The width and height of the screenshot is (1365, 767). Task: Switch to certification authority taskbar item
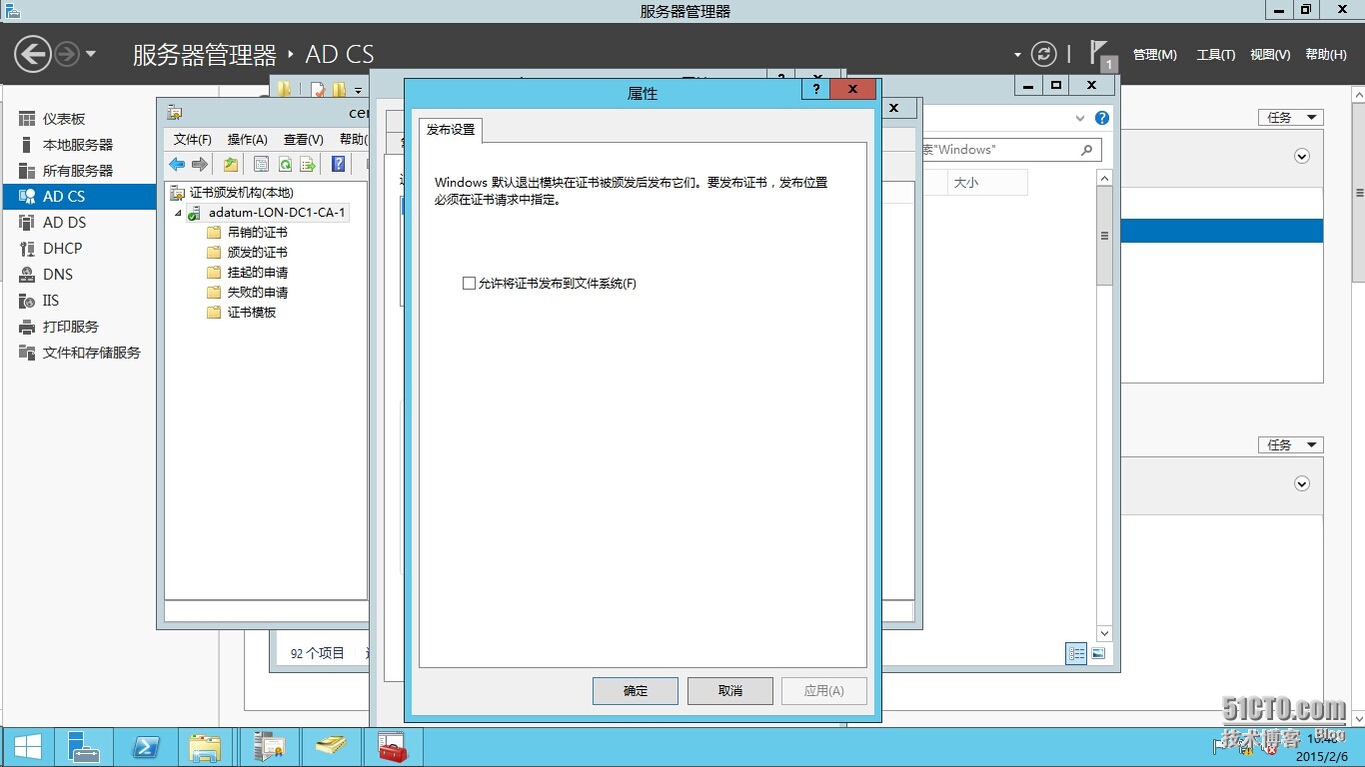269,747
